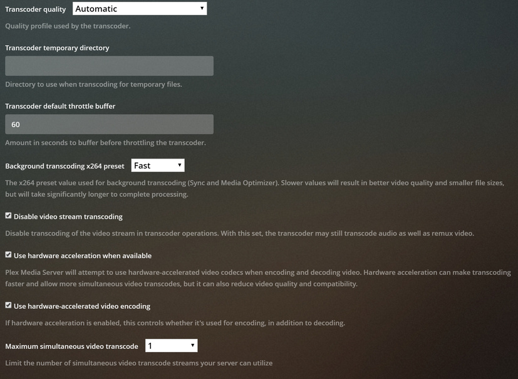Click 'Quality profile used by the transcoder.' text
This screenshot has width=518, height=379.
(x=68, y=26)
